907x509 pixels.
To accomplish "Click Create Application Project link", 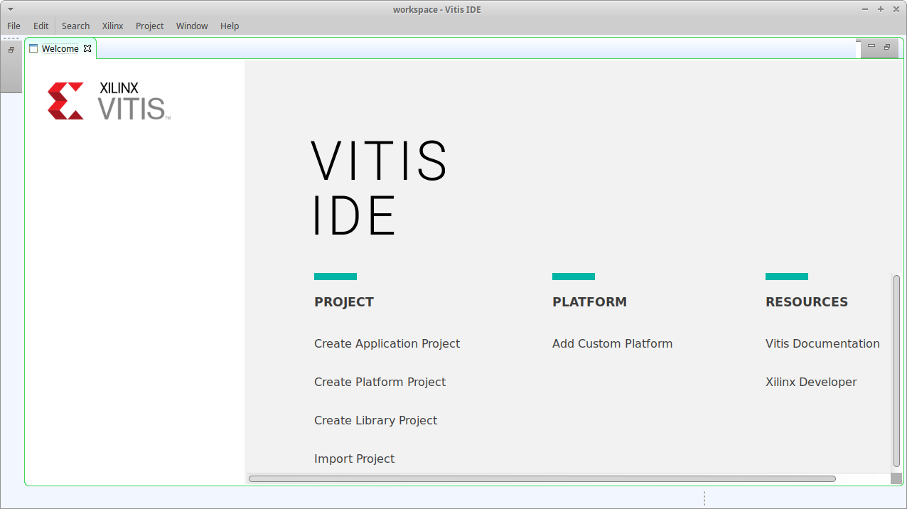I will coord(387,343).
